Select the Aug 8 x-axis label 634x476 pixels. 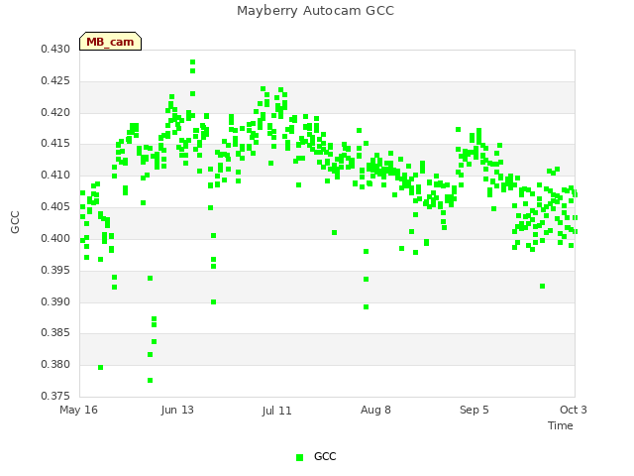(x=375, y=410)
